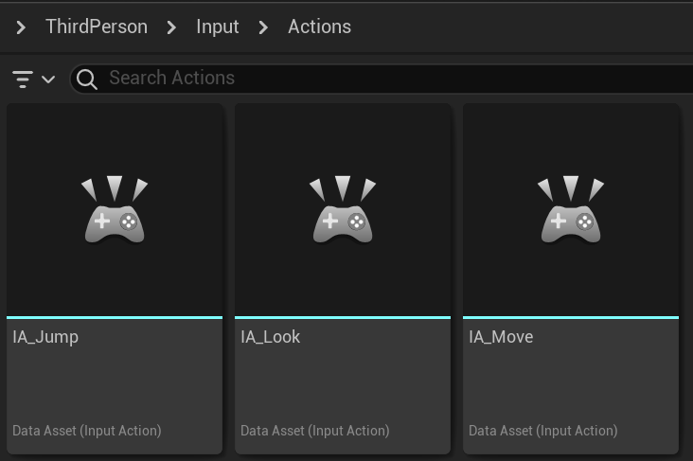693x461 pixels.
Task: Click the IA_Jump asset name
Action: click(x=45, y=337)
